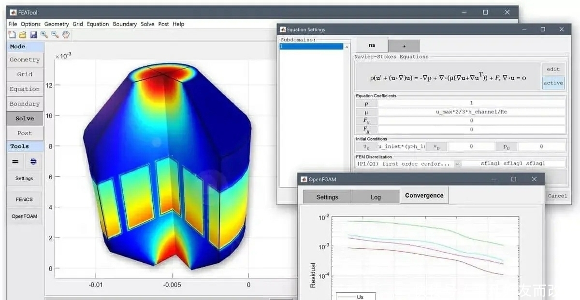Click the Subdomains list scroll arrow
Image resolution: width=580 pixels, height=300 pixels.
point(347,47)
